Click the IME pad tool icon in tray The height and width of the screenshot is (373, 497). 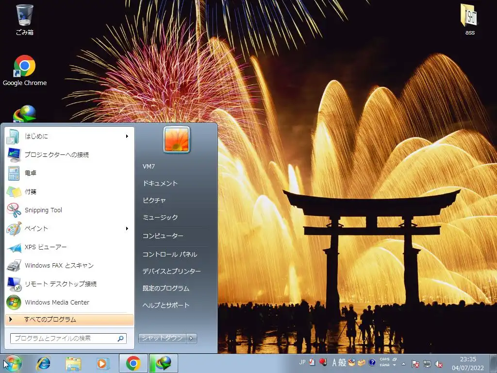point(351,362)
